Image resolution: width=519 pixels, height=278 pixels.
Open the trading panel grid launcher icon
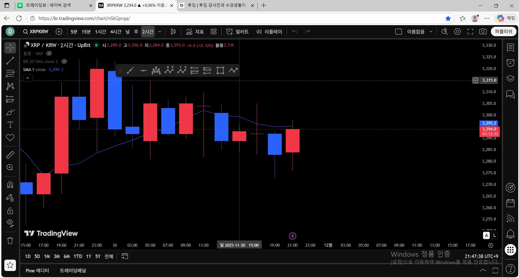[x=510, y=250]
